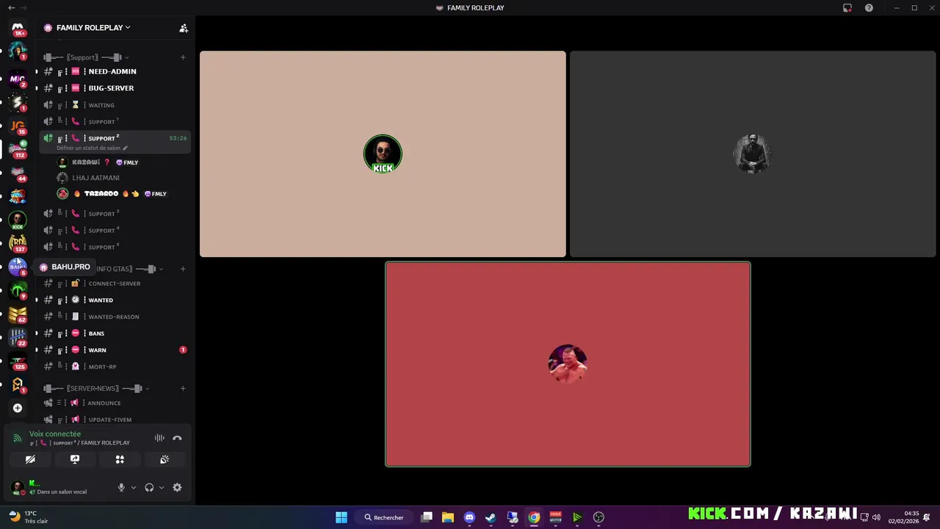Open the WANTED channel
Image resolution: width=940 pixels, height=529 pixels.
click(x=115, y=300)
